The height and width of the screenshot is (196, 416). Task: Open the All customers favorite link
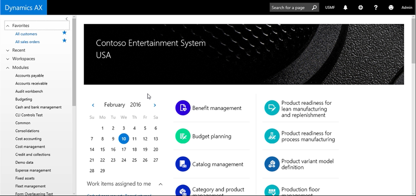click(26, 34)
